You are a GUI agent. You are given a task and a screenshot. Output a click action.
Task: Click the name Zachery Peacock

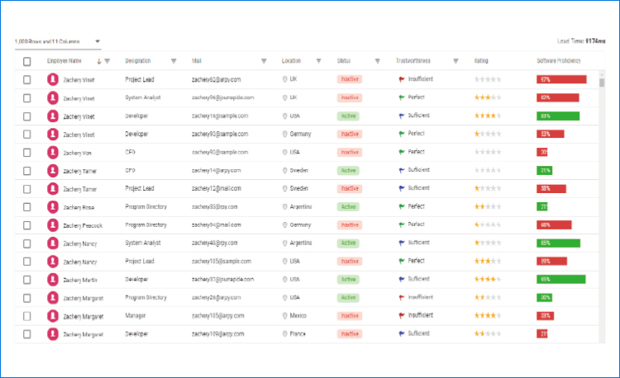83,225
